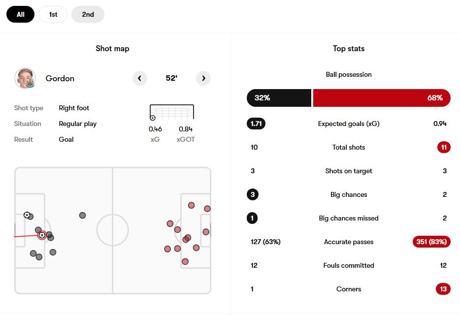The image size is (460, 315).
Task: Click the red 68% possession bar
Action: [x=382, y=98]
